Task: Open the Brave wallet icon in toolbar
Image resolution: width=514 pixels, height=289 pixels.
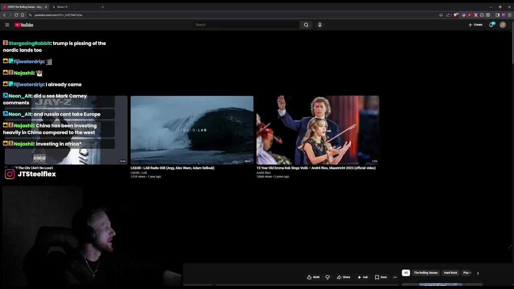Action: (x=488, y=15)
